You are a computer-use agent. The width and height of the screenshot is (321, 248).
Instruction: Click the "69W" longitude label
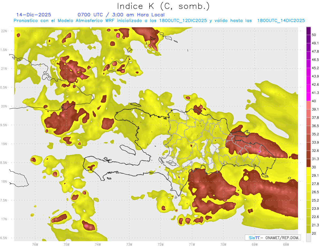point(255,245)
